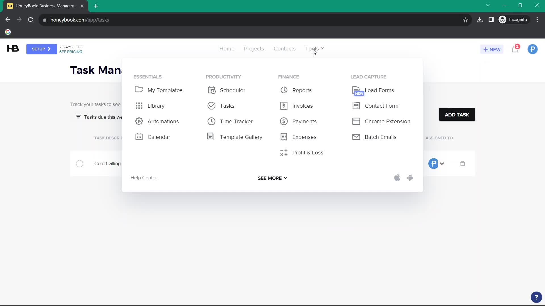Expand the assigned to dropdown
The height and width of the screenshot is (306, 545).
tap(442, 163)
